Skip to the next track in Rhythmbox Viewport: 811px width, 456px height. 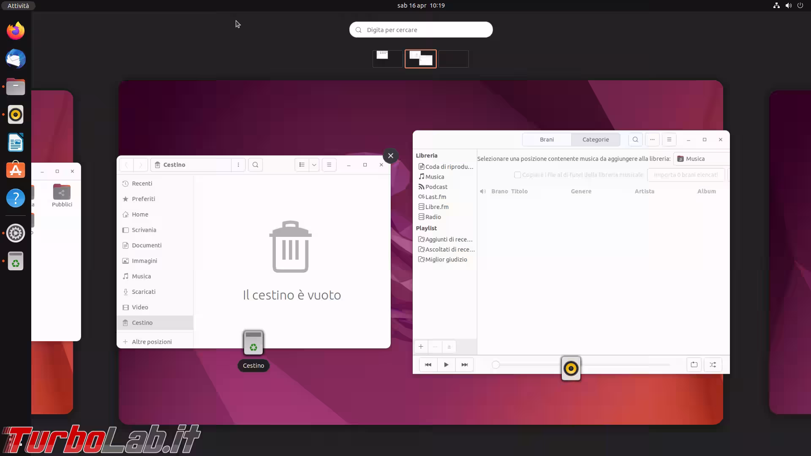click(x=464, y=365)
